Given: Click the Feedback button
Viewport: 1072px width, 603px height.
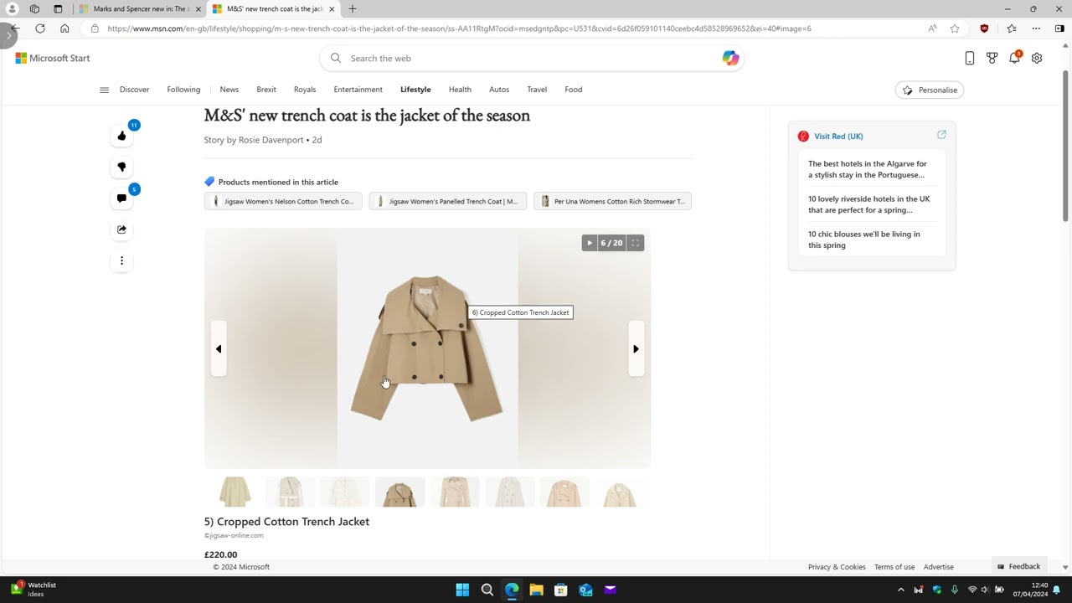Looking at the screenshot, I should (1018, 566).
